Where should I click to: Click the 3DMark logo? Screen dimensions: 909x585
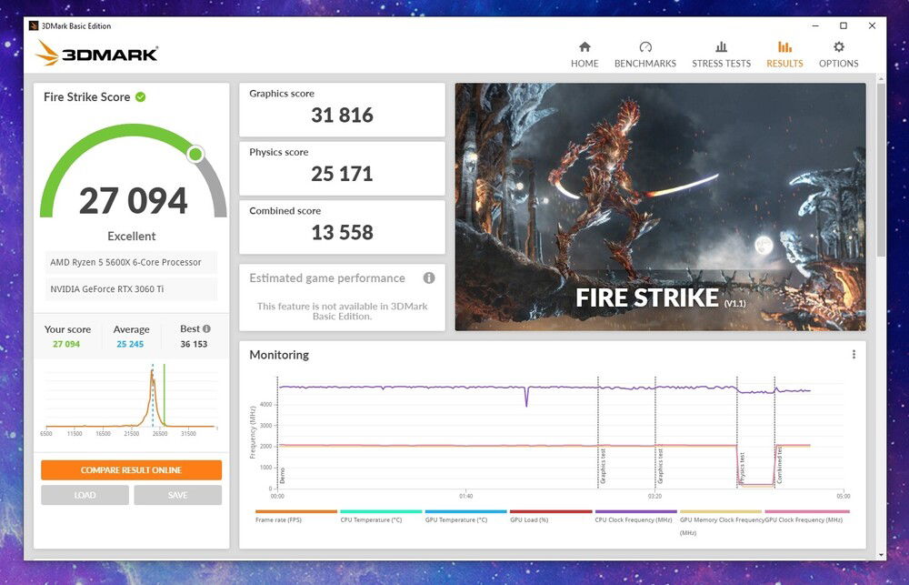(97, 54)
